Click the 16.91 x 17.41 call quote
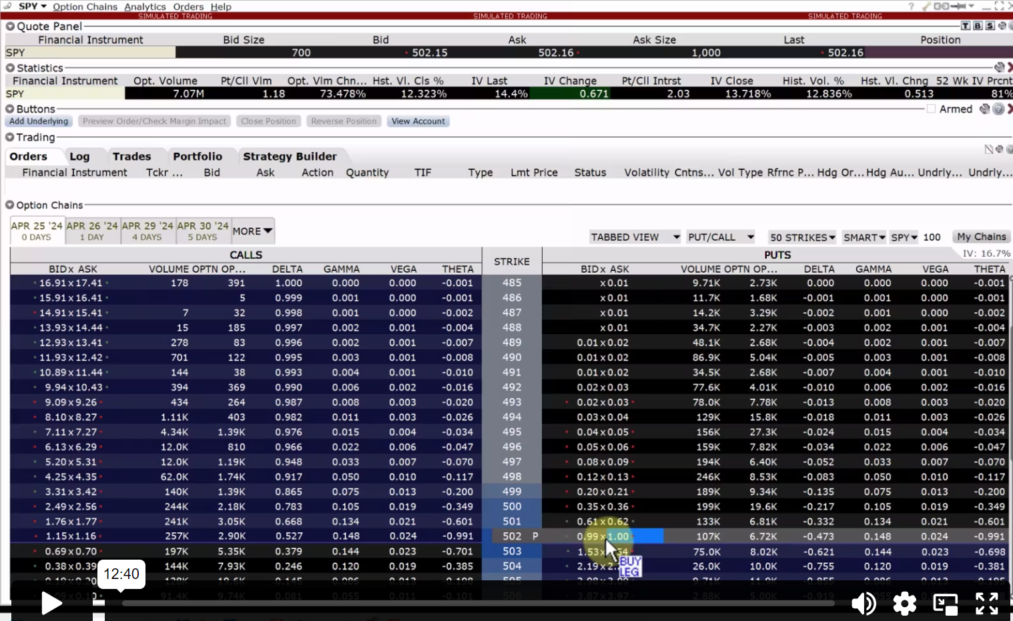Viewport: 1013px width, 621px height. coord(71,283)
